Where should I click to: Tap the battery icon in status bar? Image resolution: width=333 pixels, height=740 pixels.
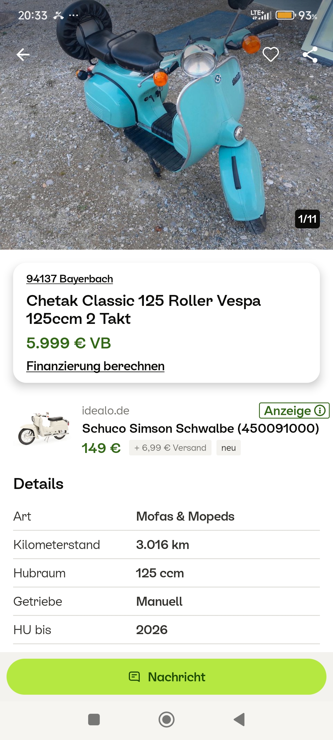(285, 15)
